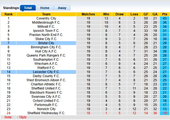This screenshot has width=170, height=120.
Task: Select the Away standings tab
Action: point(62,8)
